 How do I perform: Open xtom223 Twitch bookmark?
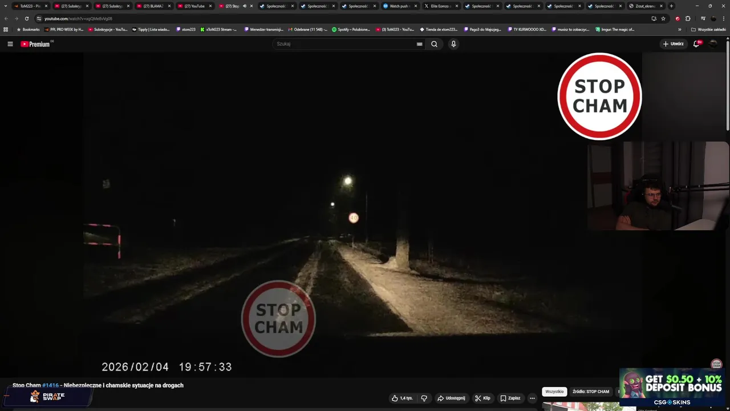pyautogui.click(x=186, y=29)
